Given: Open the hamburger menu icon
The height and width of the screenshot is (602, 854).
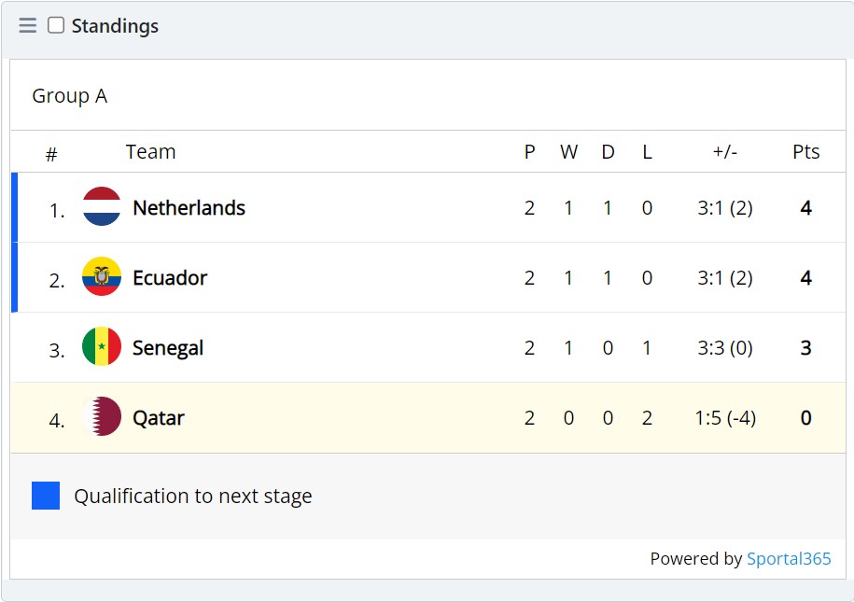Looking at the screenshot, I should tap(27, 25).
